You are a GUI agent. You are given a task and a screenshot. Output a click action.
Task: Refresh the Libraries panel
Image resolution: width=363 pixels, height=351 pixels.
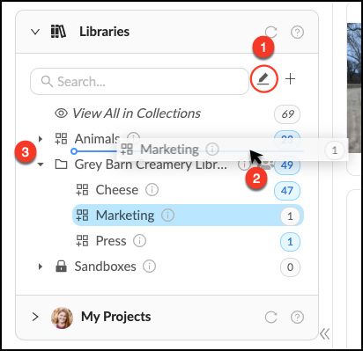270,32
